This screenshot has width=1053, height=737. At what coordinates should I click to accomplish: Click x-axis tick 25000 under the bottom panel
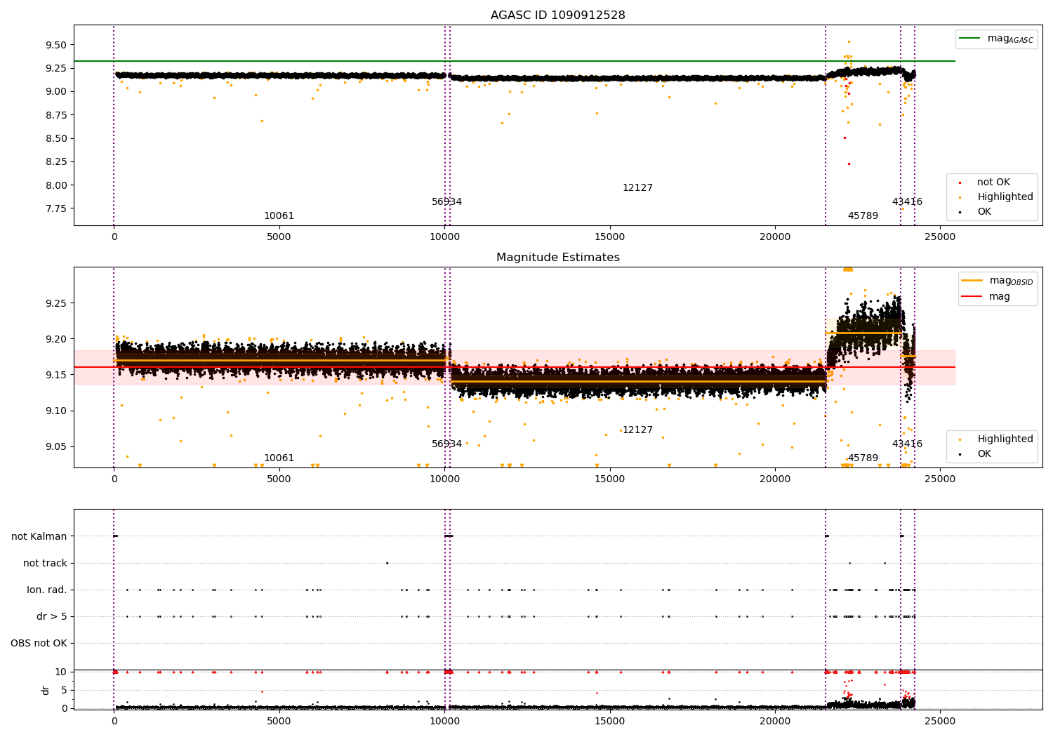(x=940, y=721)
